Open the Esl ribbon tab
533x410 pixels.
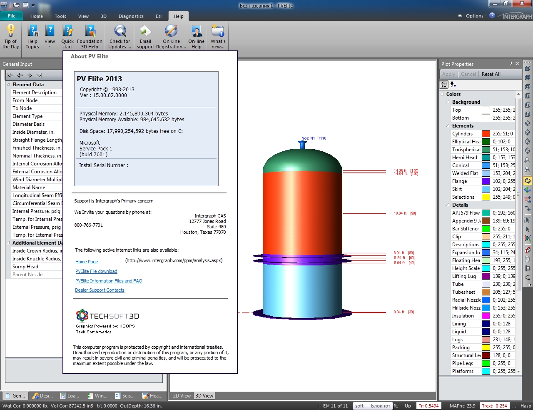[159, 16]
